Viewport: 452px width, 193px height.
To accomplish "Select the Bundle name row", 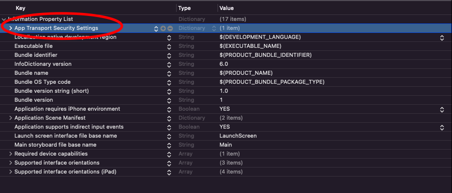I will (x=226, y=73).
